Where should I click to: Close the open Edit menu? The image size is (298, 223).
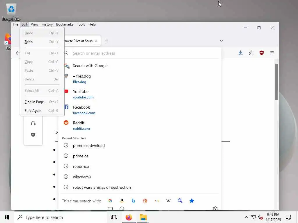24,24
